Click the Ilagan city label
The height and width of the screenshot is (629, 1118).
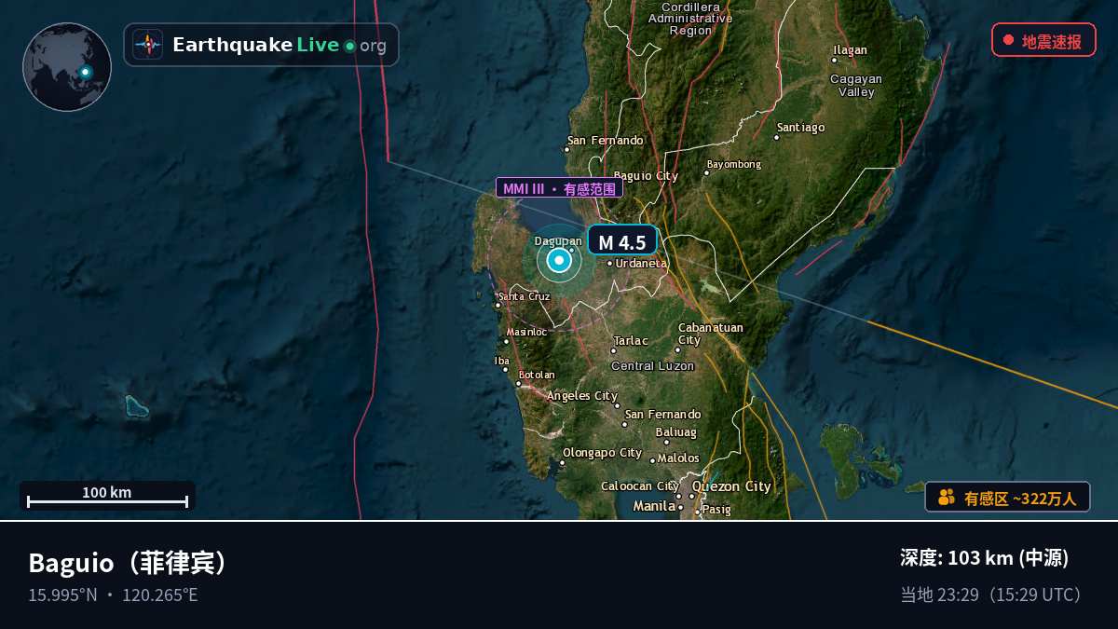[850, 50]
